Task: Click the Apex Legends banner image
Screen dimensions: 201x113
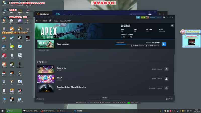Action: [x=68, y=31]
